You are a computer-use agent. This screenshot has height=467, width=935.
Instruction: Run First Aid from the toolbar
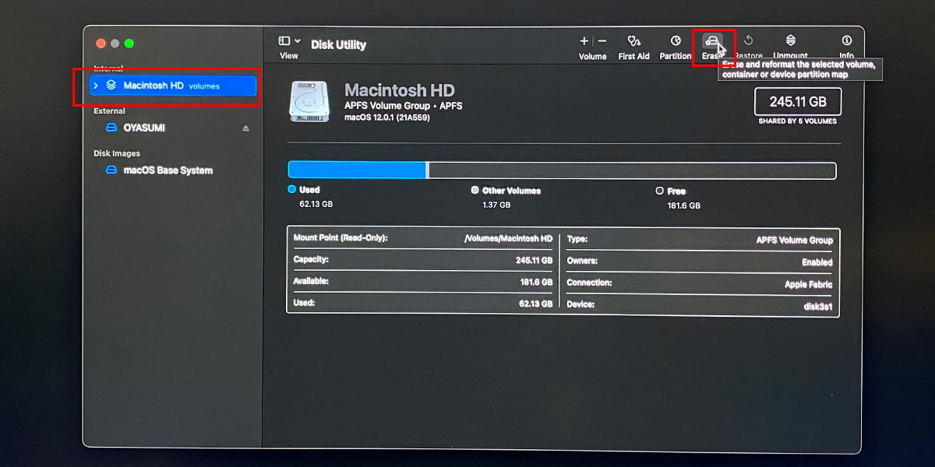633,42
